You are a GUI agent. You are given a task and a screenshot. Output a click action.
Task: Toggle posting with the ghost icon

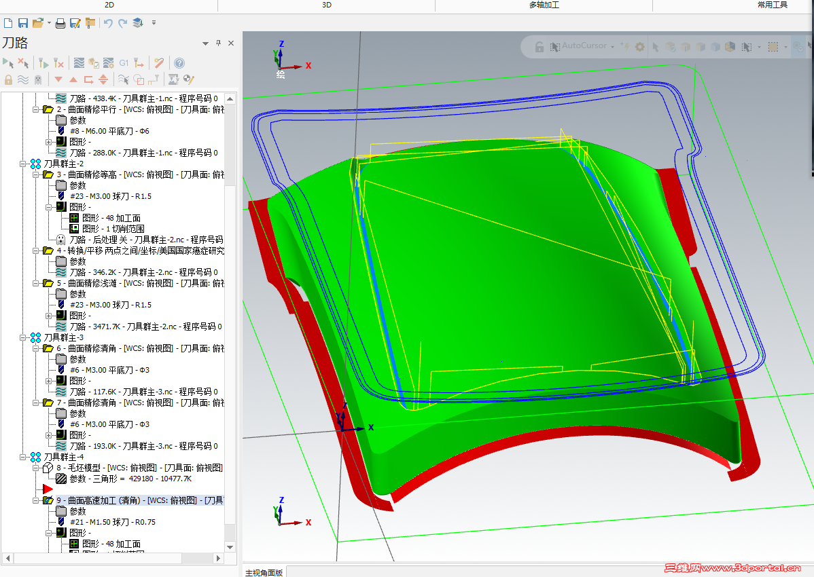click(38, 79)
